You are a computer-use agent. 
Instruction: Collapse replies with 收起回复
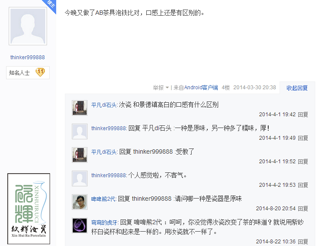297,88
